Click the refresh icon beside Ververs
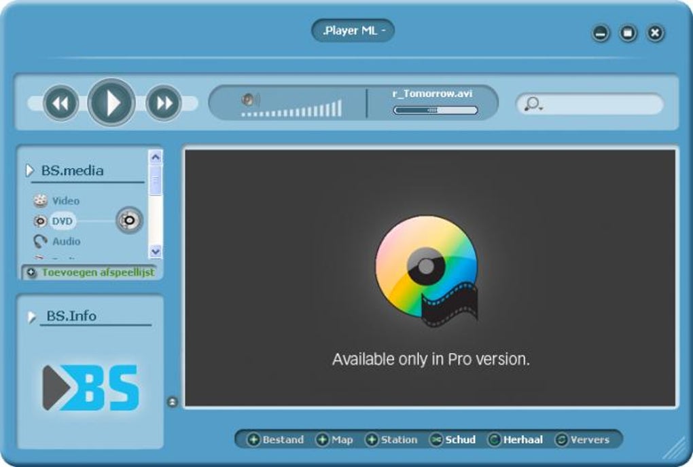Screen dimensions: 693x467 [561, 440]
